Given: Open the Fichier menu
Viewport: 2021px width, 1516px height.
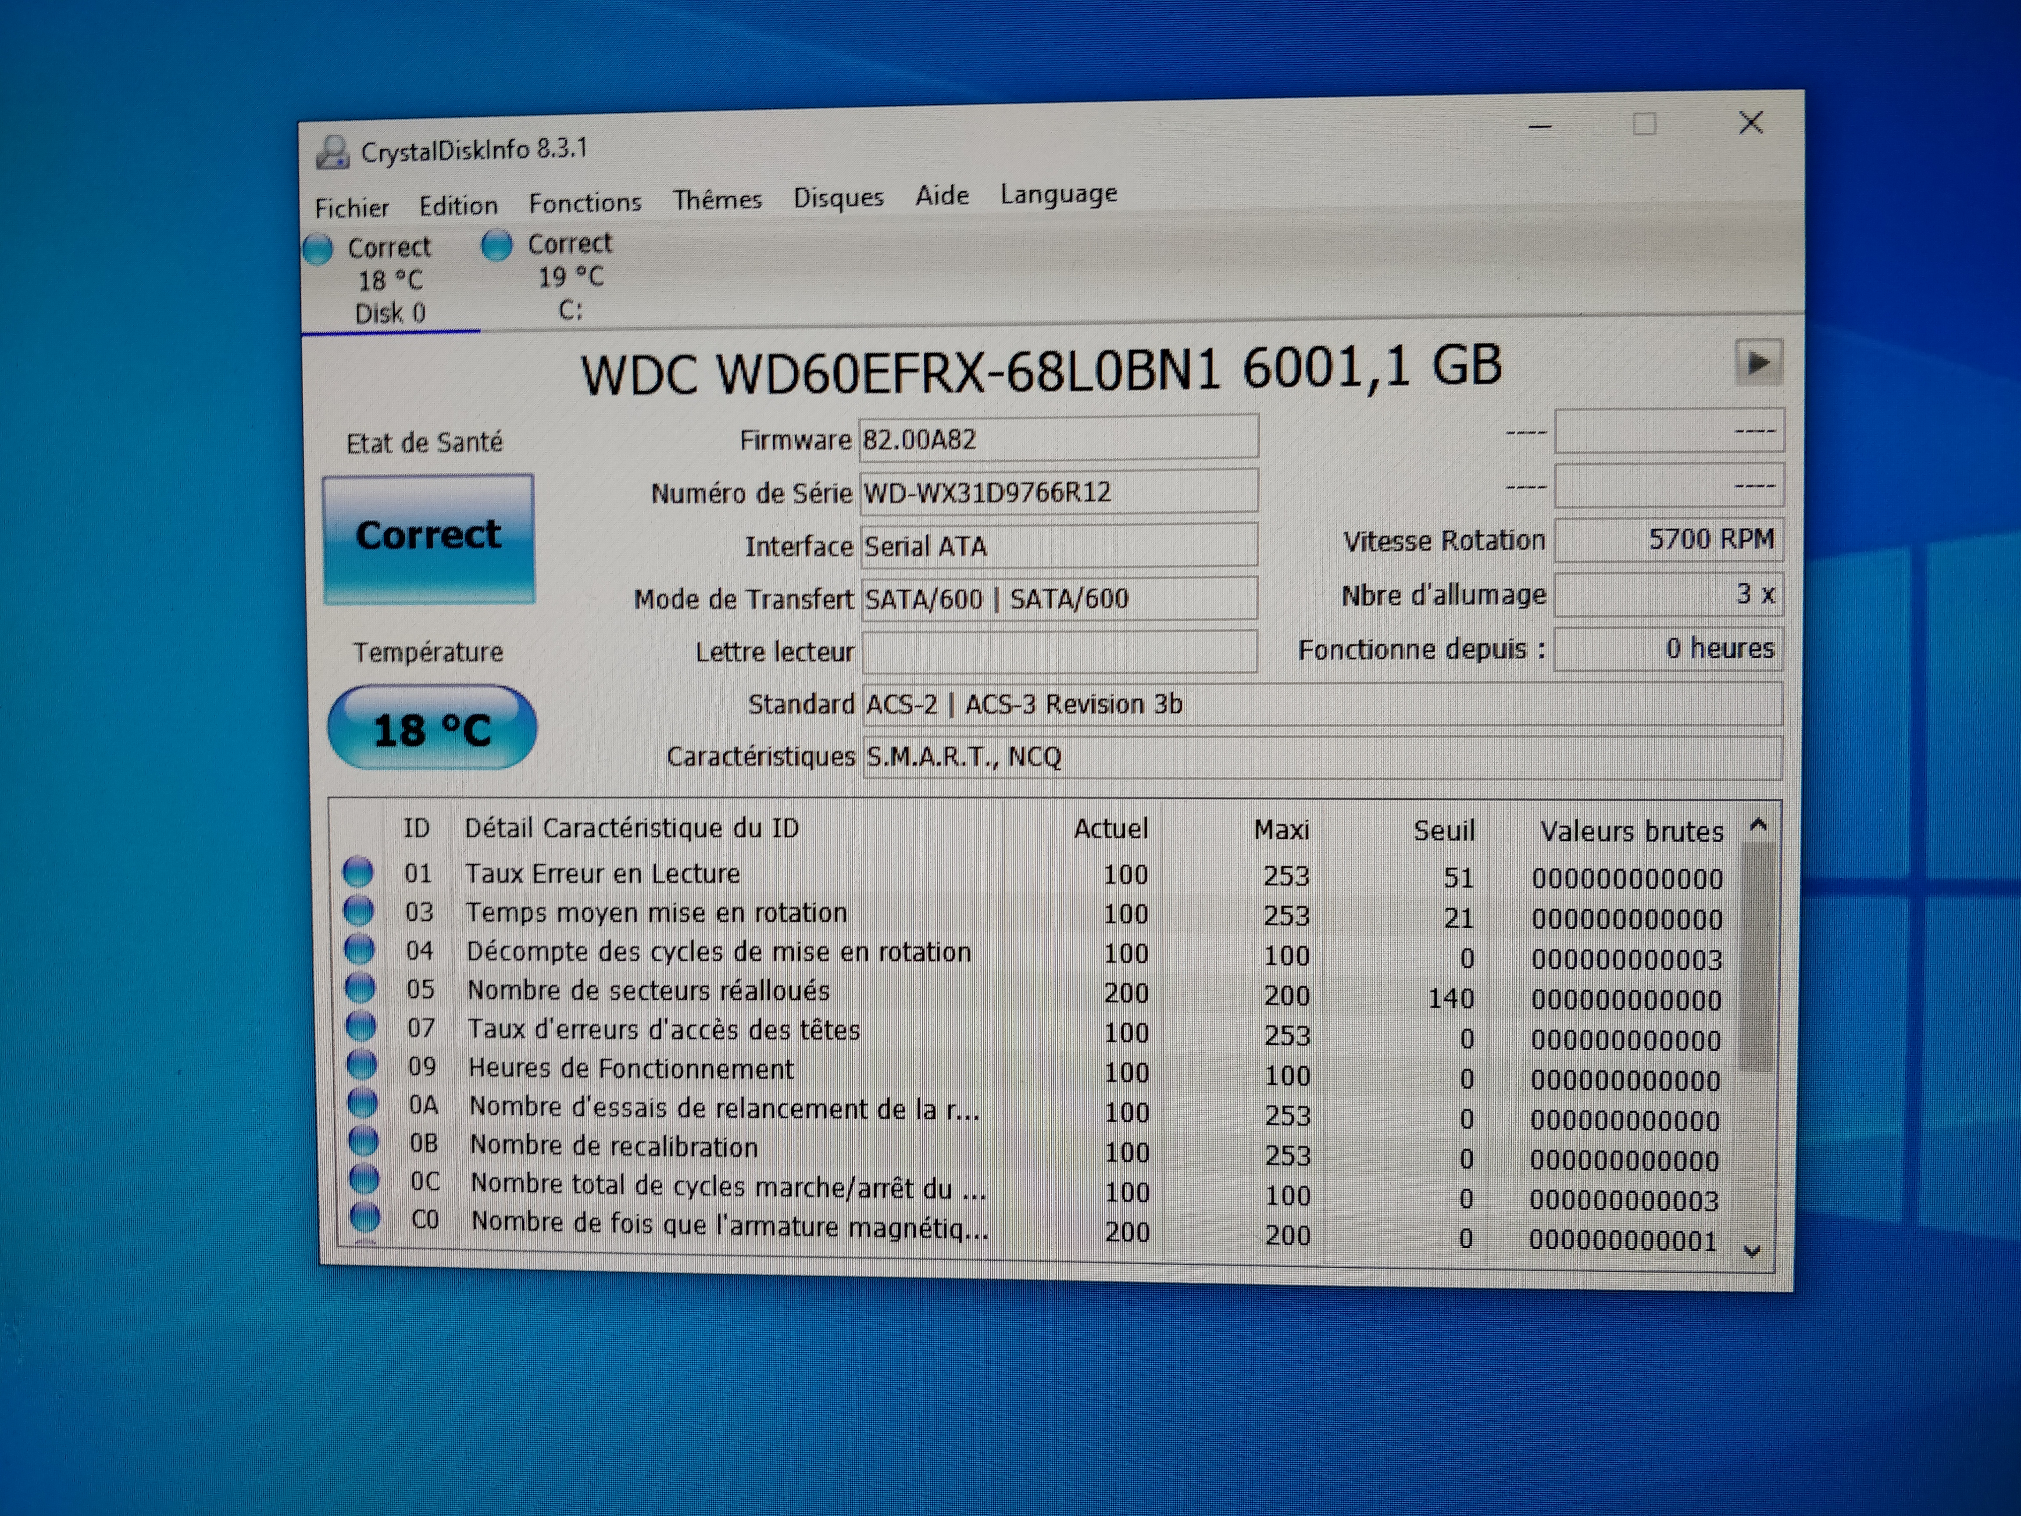Looking at the screenshot, I should click(352, 208).
